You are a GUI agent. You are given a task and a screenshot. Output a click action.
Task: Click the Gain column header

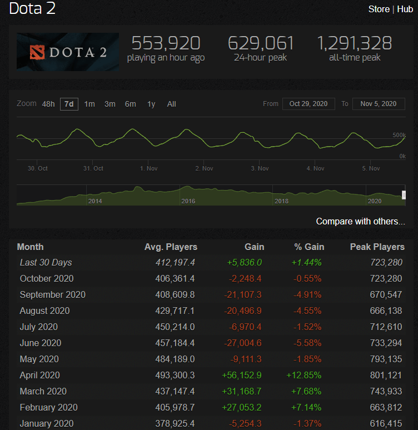coord(255,247)
